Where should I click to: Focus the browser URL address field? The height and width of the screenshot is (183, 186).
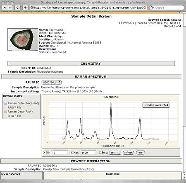(88, 7)
